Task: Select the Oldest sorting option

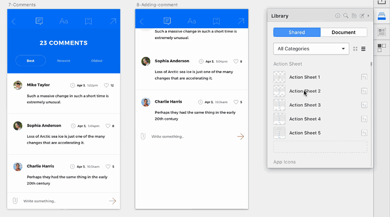Action: (x=97, y=61)
